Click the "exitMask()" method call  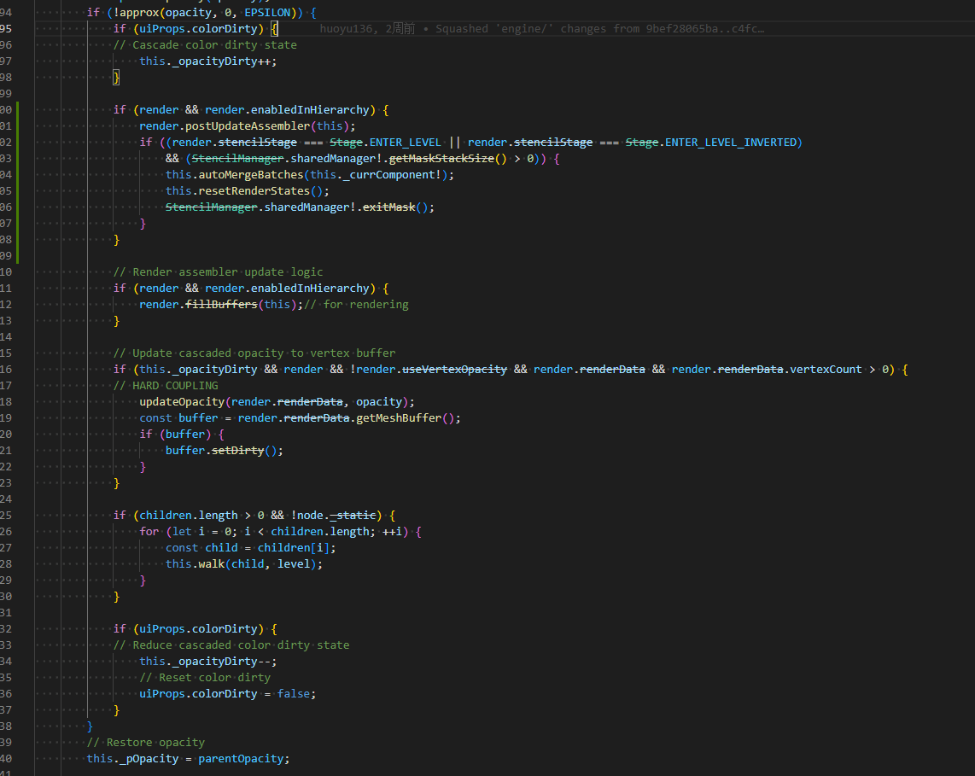pos(394,207)
